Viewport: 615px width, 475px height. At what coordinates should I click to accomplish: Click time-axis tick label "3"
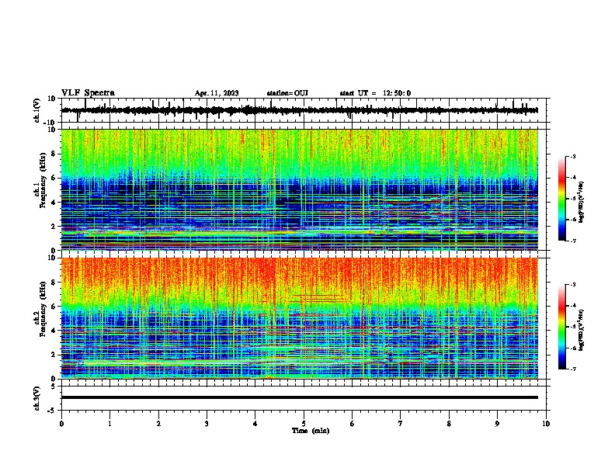click(207, 424)
